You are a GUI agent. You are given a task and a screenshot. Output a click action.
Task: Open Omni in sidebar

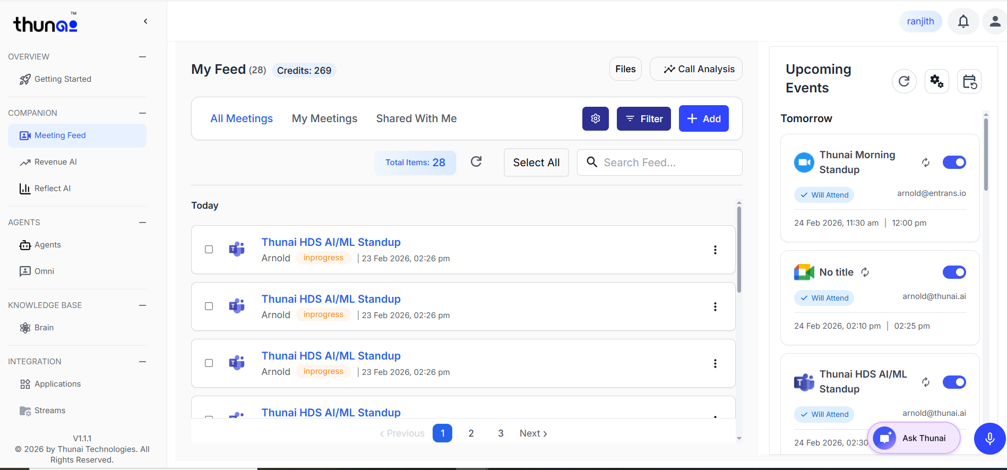pos(77,271)
